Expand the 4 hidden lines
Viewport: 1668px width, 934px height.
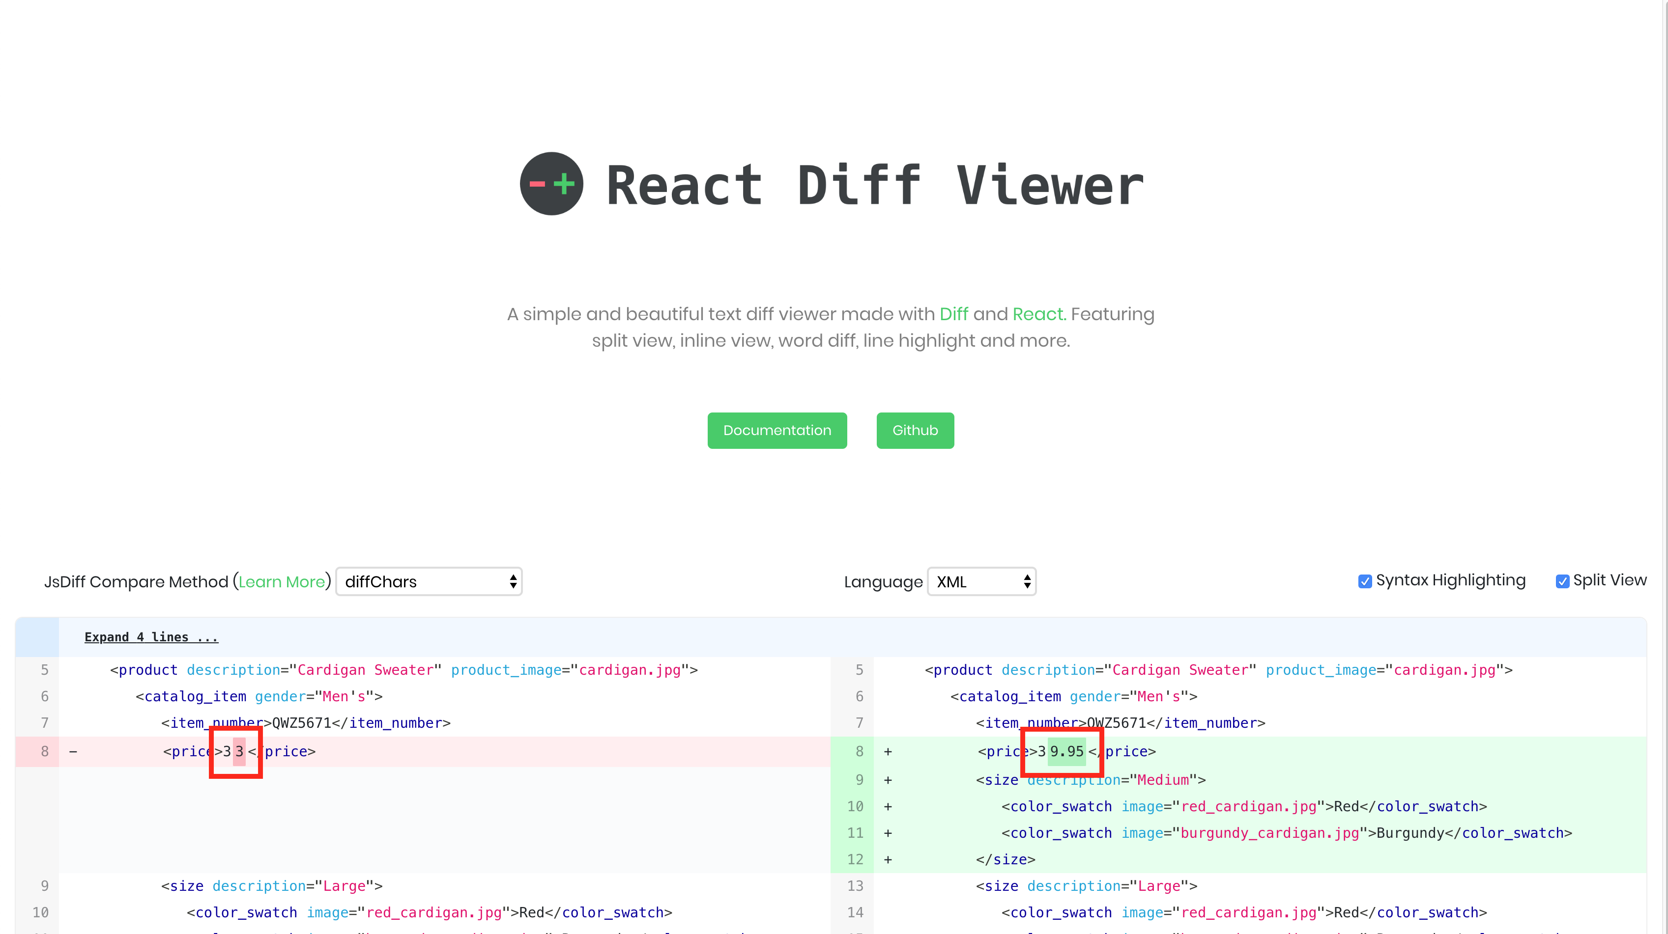coord(151,637)
